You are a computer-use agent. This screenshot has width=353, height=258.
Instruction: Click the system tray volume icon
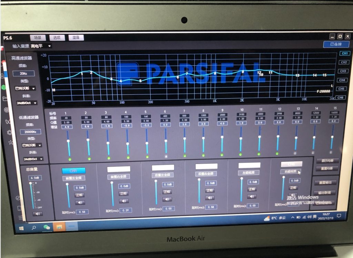point(309,217)
